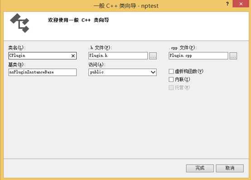Click the 基类(B) label

point(17,64)
